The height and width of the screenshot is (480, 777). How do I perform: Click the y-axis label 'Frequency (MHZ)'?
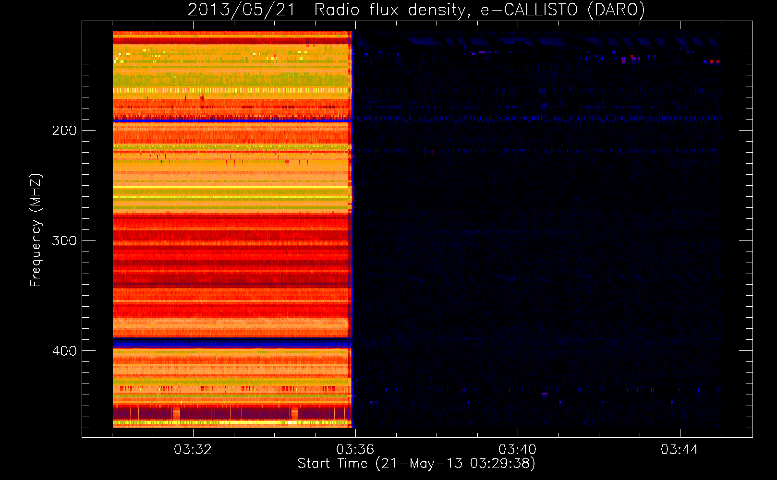coord(36,230)
